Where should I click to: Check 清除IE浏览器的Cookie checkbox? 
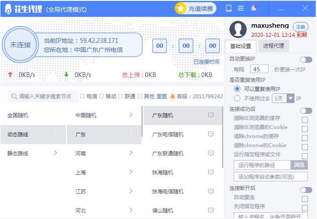tap(305, 129)
